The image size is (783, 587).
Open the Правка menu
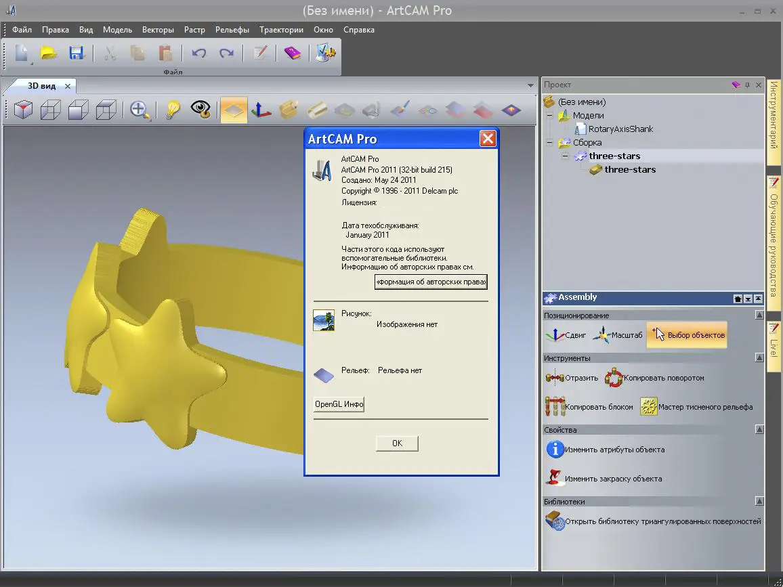click(x=56, y=29)
